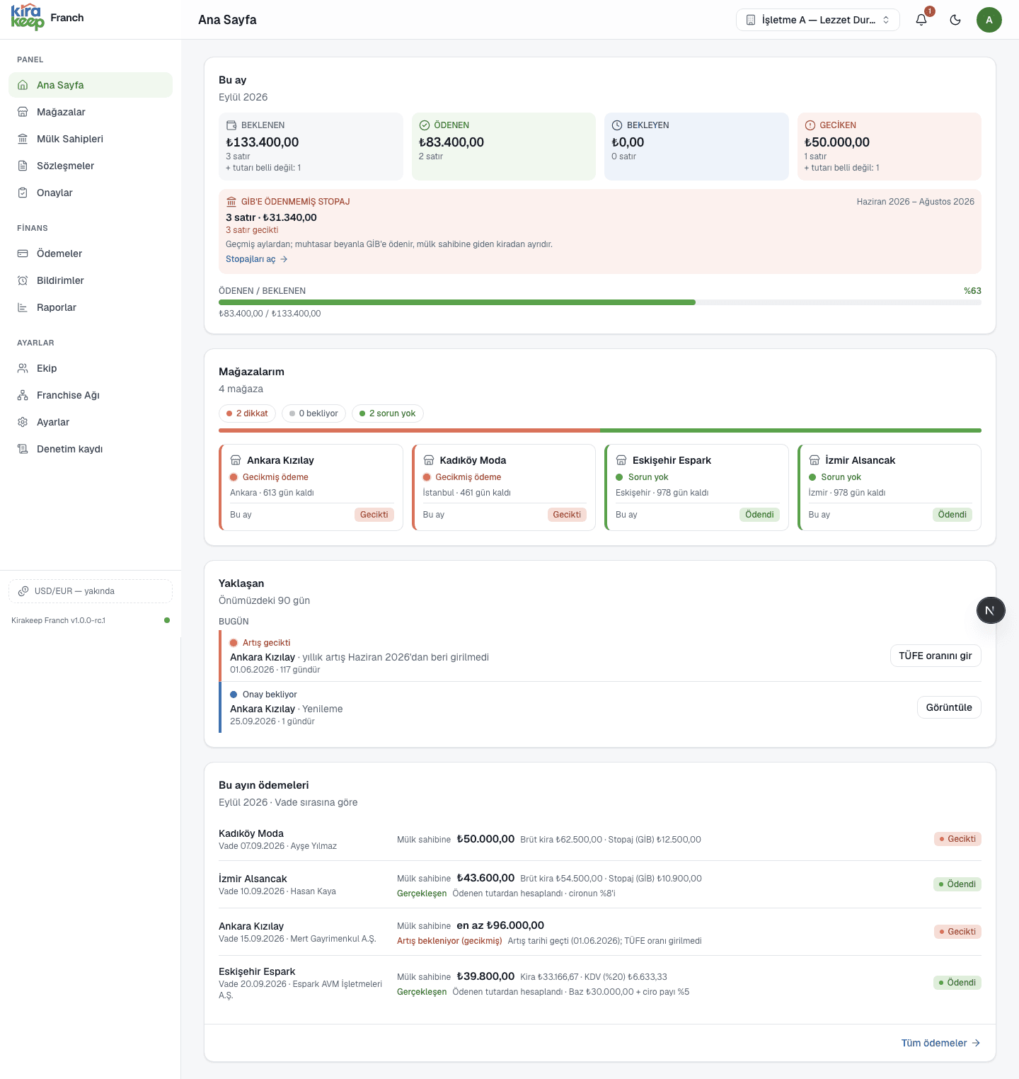Click the TÜFE oranını gir button
This screenshot has width=1019, height=1079.
pyautogui.click(x=935, y=656)
